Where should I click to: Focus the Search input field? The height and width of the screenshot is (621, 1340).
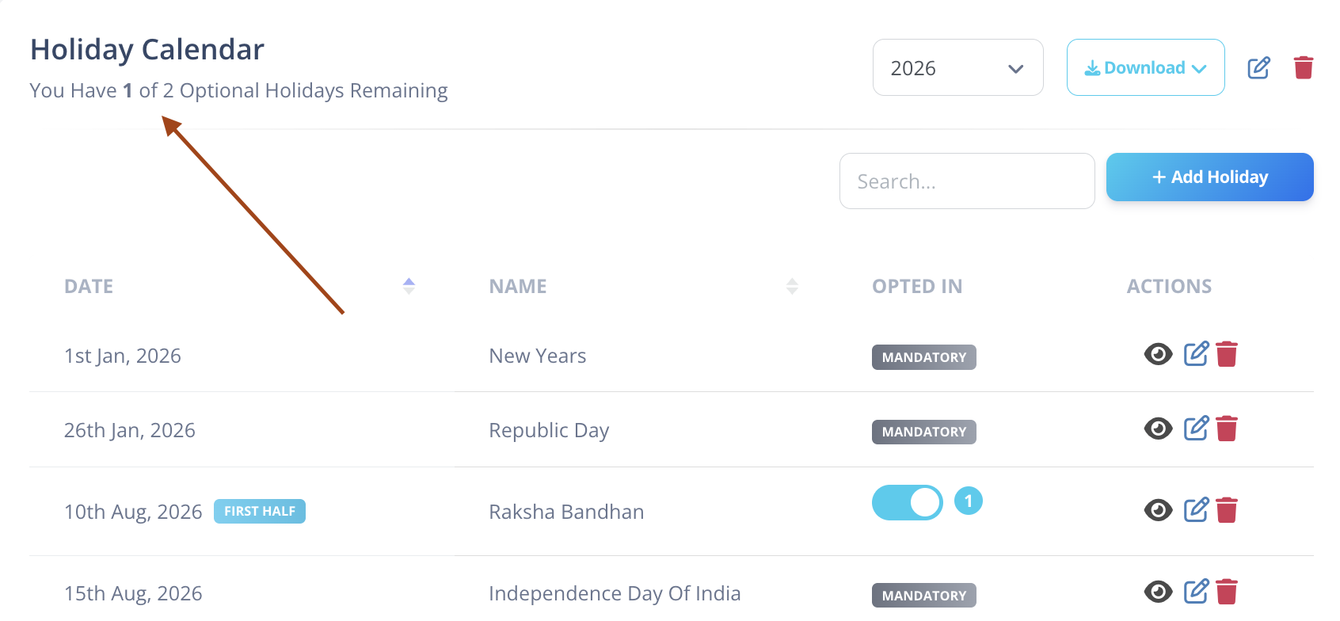tap(967, 181)
